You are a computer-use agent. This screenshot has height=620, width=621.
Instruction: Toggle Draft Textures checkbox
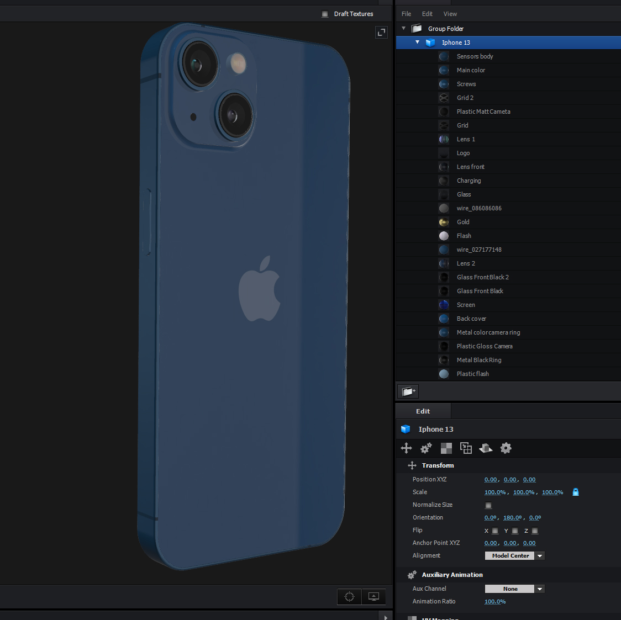coord(325,14)
